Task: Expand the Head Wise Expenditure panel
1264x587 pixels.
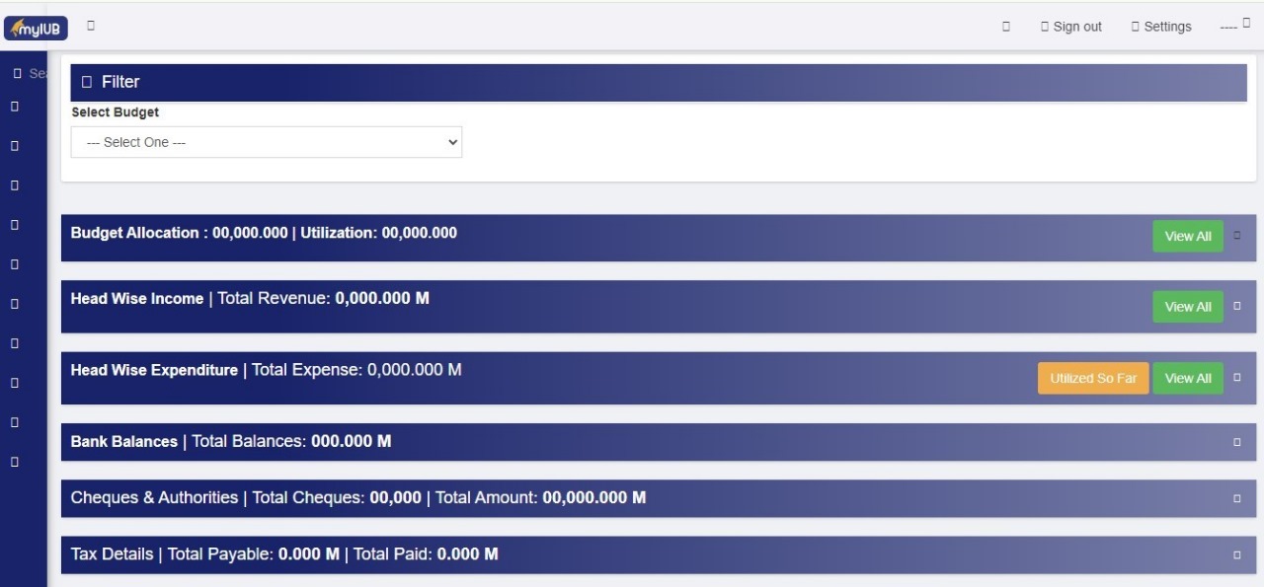Action: [1237, 378]
